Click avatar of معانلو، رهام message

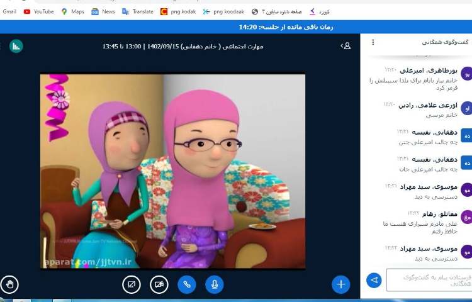466,217
